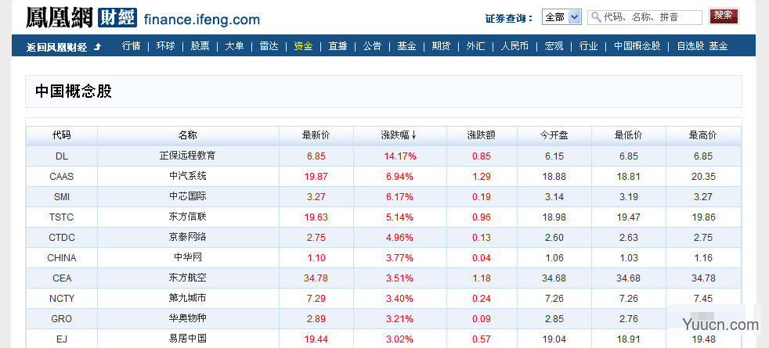This screenshot has width=769, height=348.
Task: Click the 3.02% change value
Action: [399, 339]
